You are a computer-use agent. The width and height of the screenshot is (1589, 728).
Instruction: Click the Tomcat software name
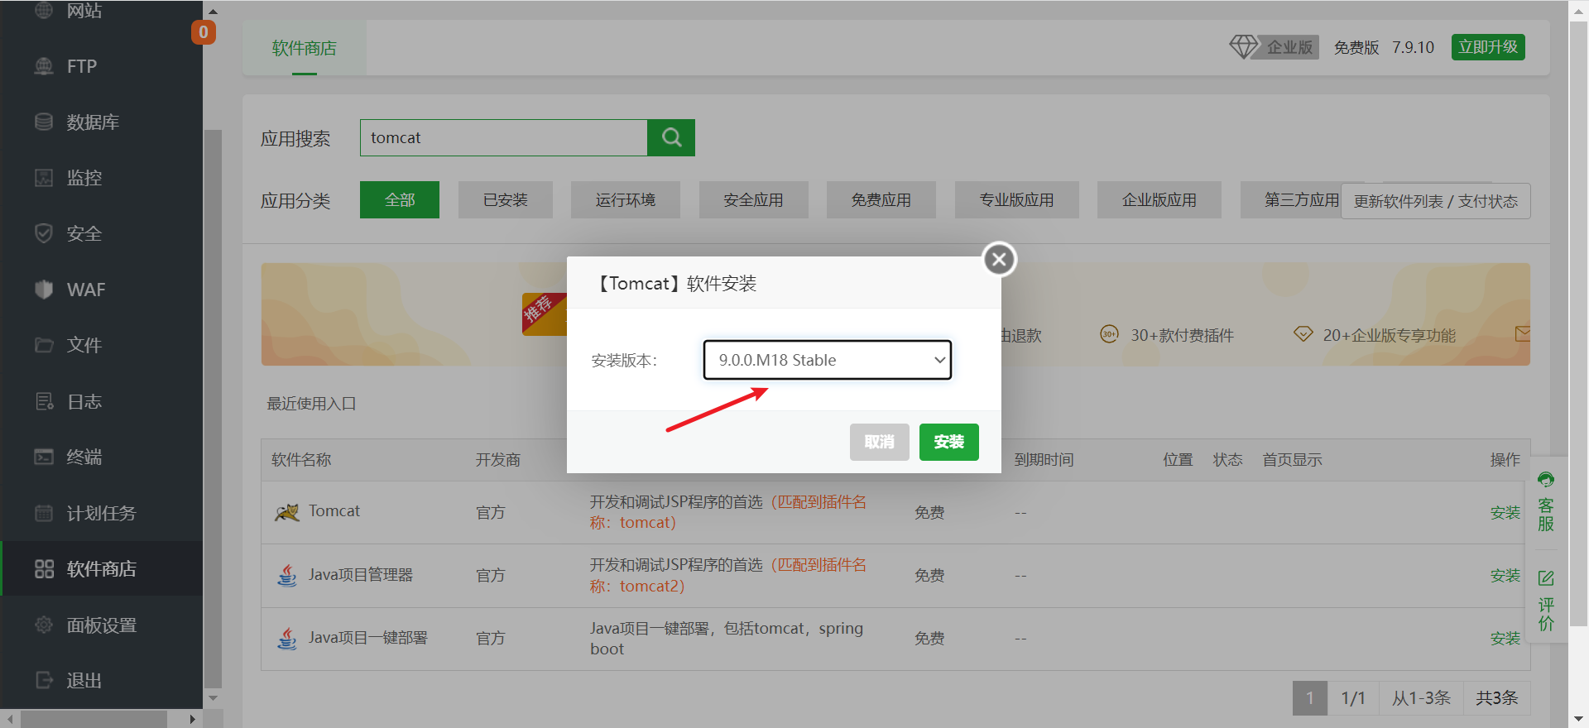[x=334, y=511]
